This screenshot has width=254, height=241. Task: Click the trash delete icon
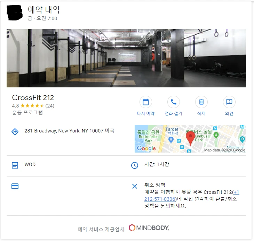(201, 102)
